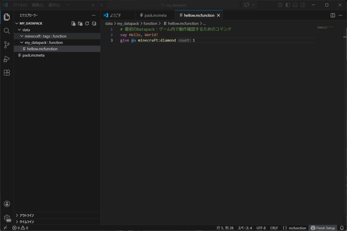Open the Source Control view

click(7, 45)
